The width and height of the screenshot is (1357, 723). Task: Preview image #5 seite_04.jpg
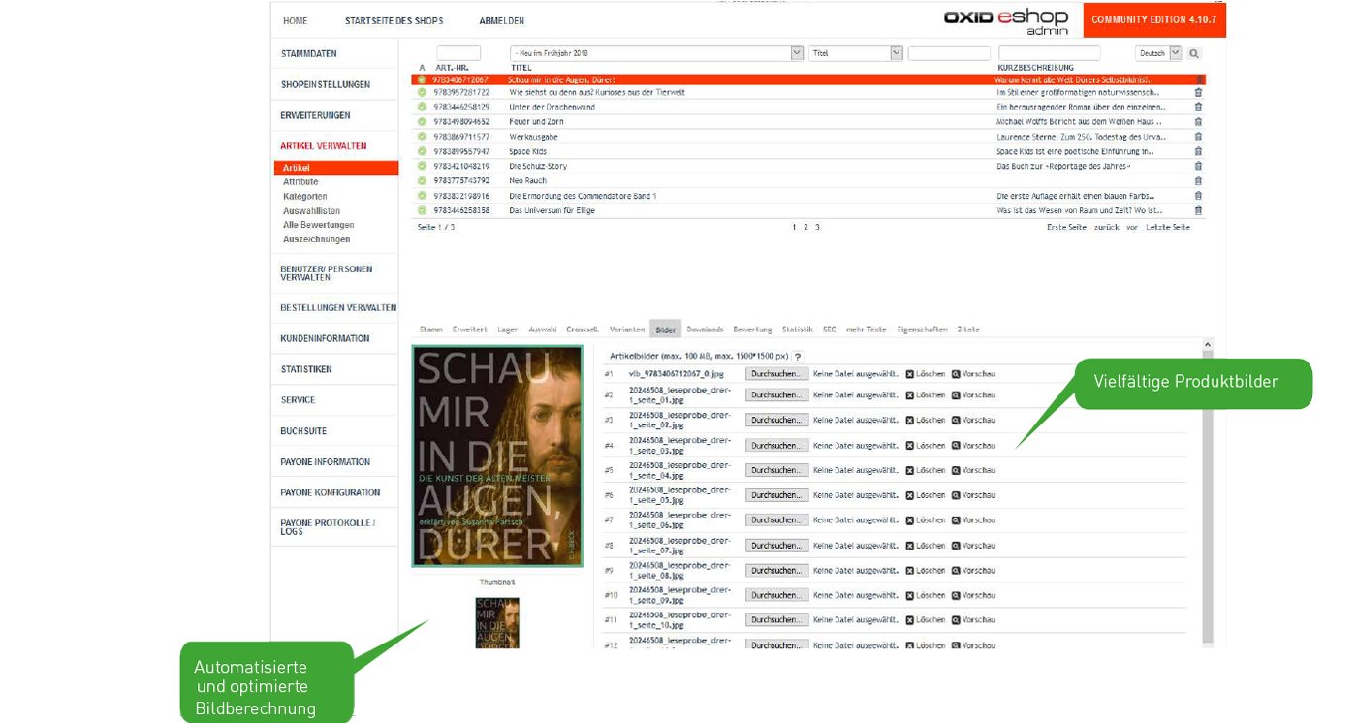coord(973,470)
